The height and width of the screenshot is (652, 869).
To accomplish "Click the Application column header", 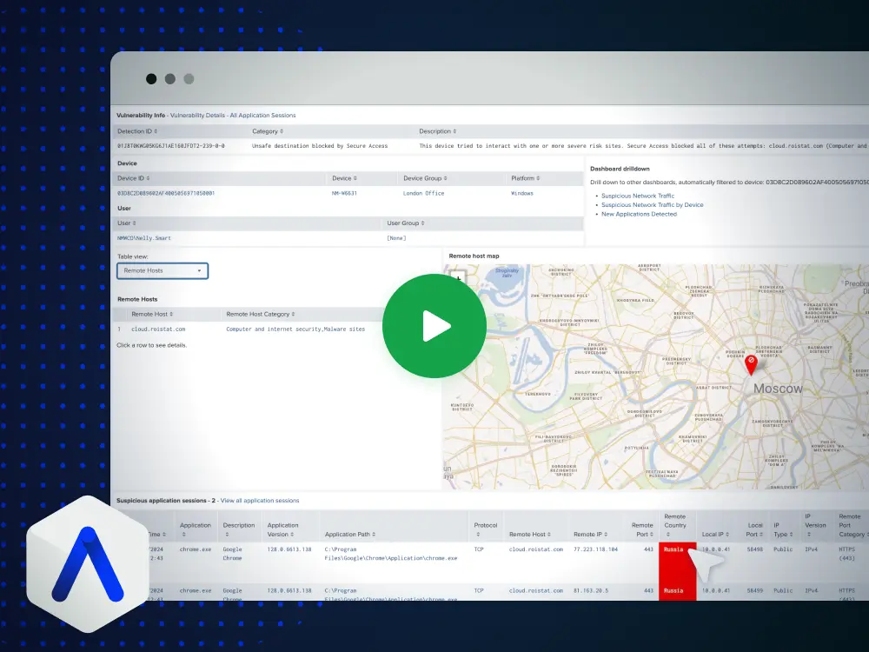I will coord(195,529).
